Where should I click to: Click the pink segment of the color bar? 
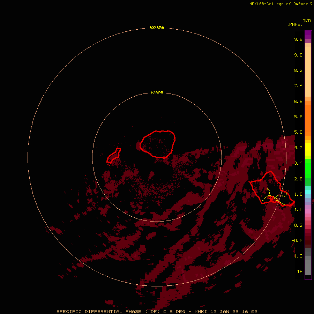coord(308,211)
